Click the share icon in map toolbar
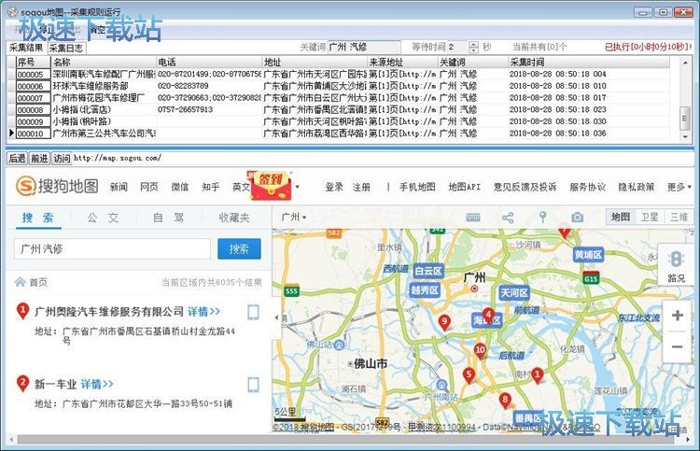This screenshot has height=451, width=700. click(508, 217)
